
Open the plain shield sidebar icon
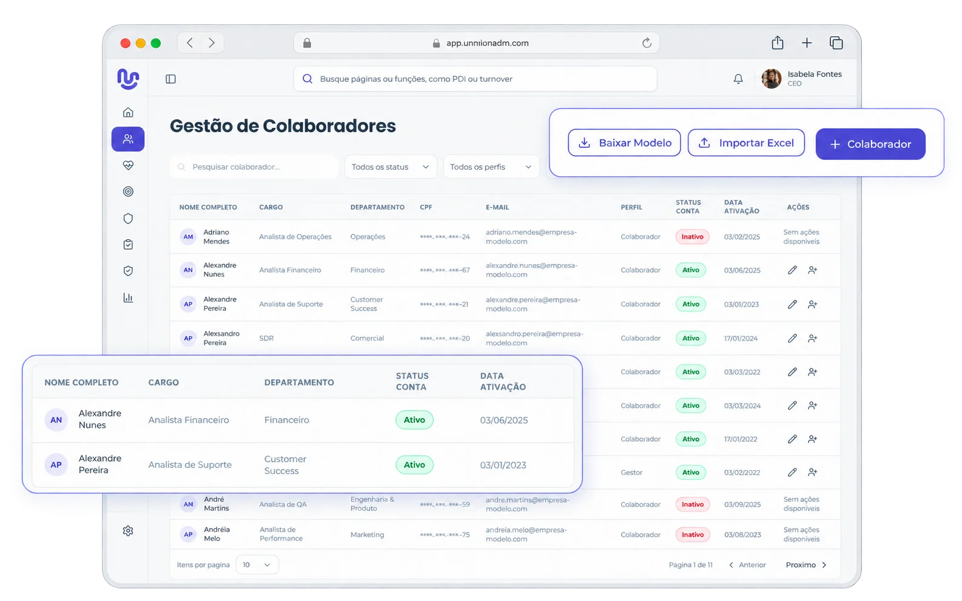tap(128, 218)
